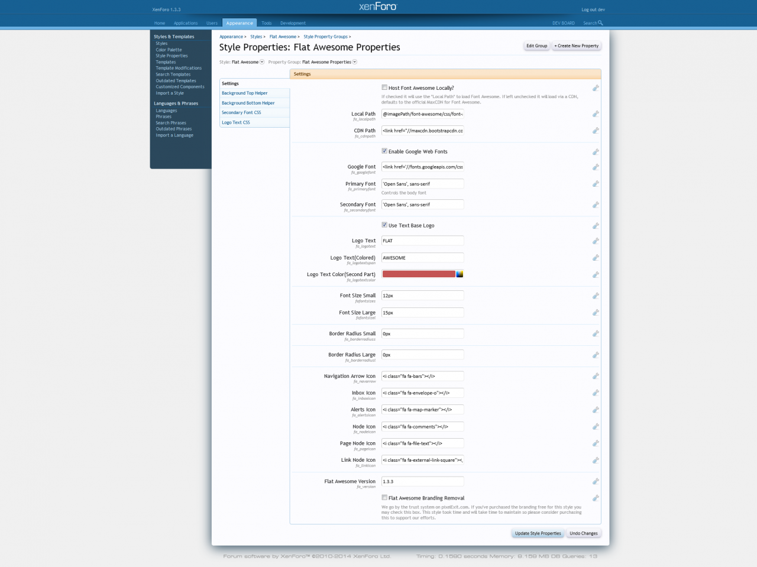Click edit icon for Enable Google Web Fonts
The height and width of the screenshot is (567, 757).
(x=596, y=152)
